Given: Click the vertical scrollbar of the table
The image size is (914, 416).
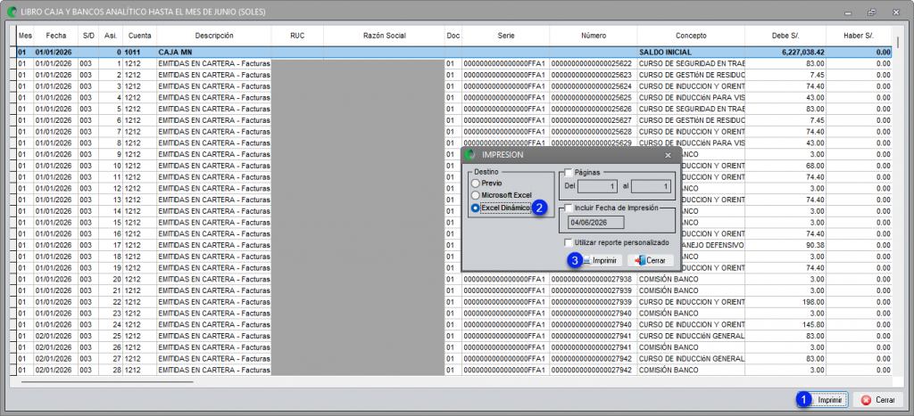Looking at the screenshot, I should click(x=898, y=43).
